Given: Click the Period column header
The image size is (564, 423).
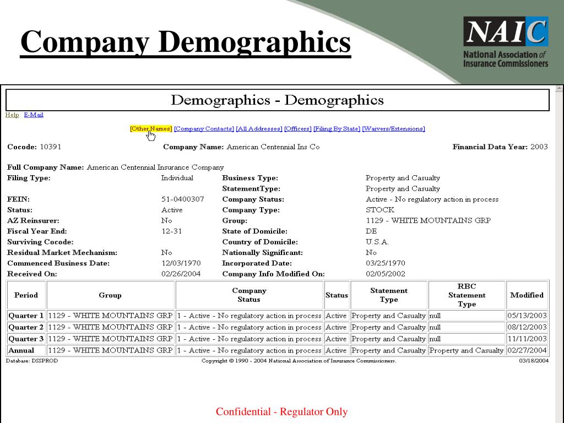Looking at the screenshot, I should click(26, 295).
